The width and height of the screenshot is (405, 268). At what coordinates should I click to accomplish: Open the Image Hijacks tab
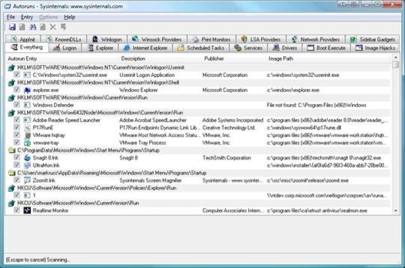(x=375, y=48)
